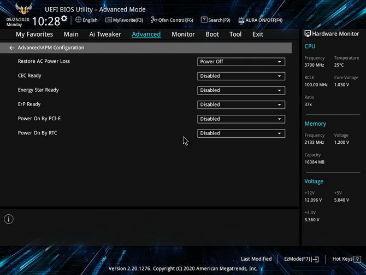Screen dimensions: 366x275
Task: Select Energy Star Ready label
Action: point(38,90)
